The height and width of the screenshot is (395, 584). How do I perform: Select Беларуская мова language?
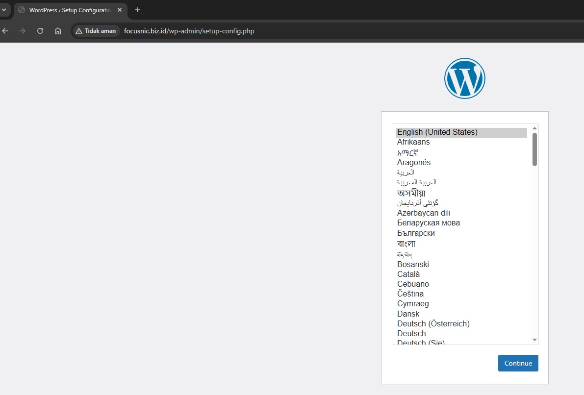click(461, 222)
